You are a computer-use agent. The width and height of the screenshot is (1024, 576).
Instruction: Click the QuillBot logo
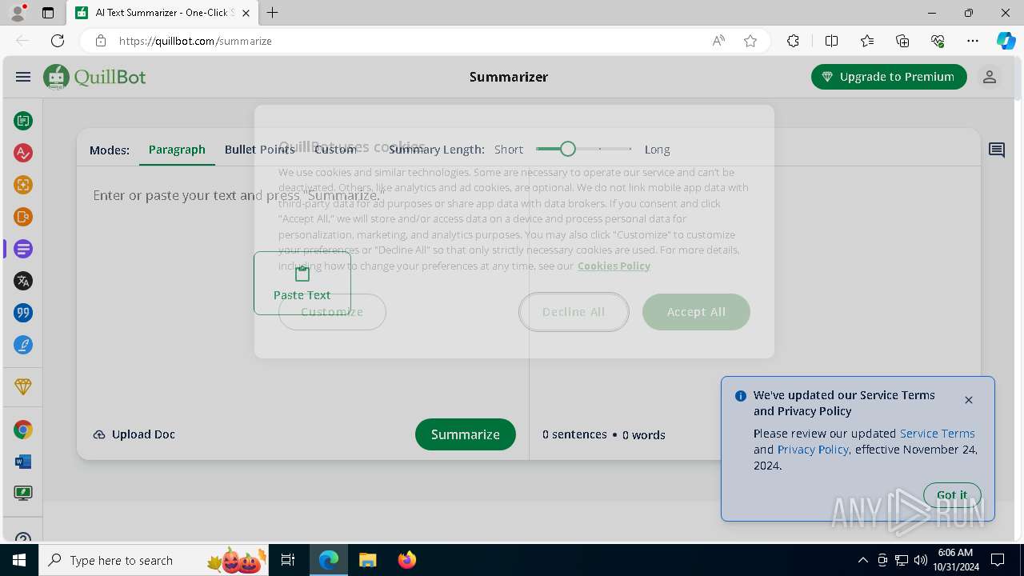click(x=94, y=77)
